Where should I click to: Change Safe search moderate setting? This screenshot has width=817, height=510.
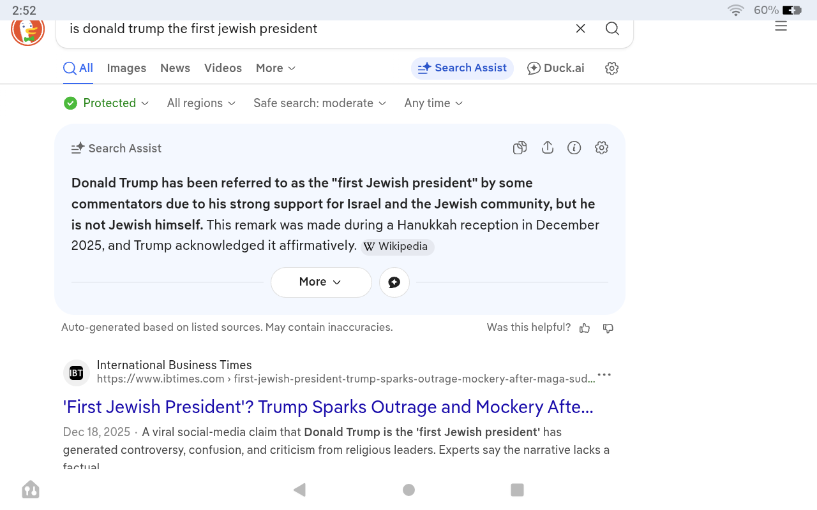[319, 103]
